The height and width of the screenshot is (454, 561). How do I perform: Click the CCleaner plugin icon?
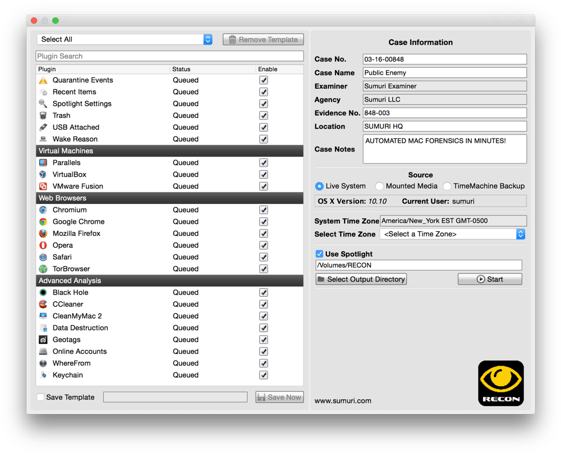click(x=44, y=304)
